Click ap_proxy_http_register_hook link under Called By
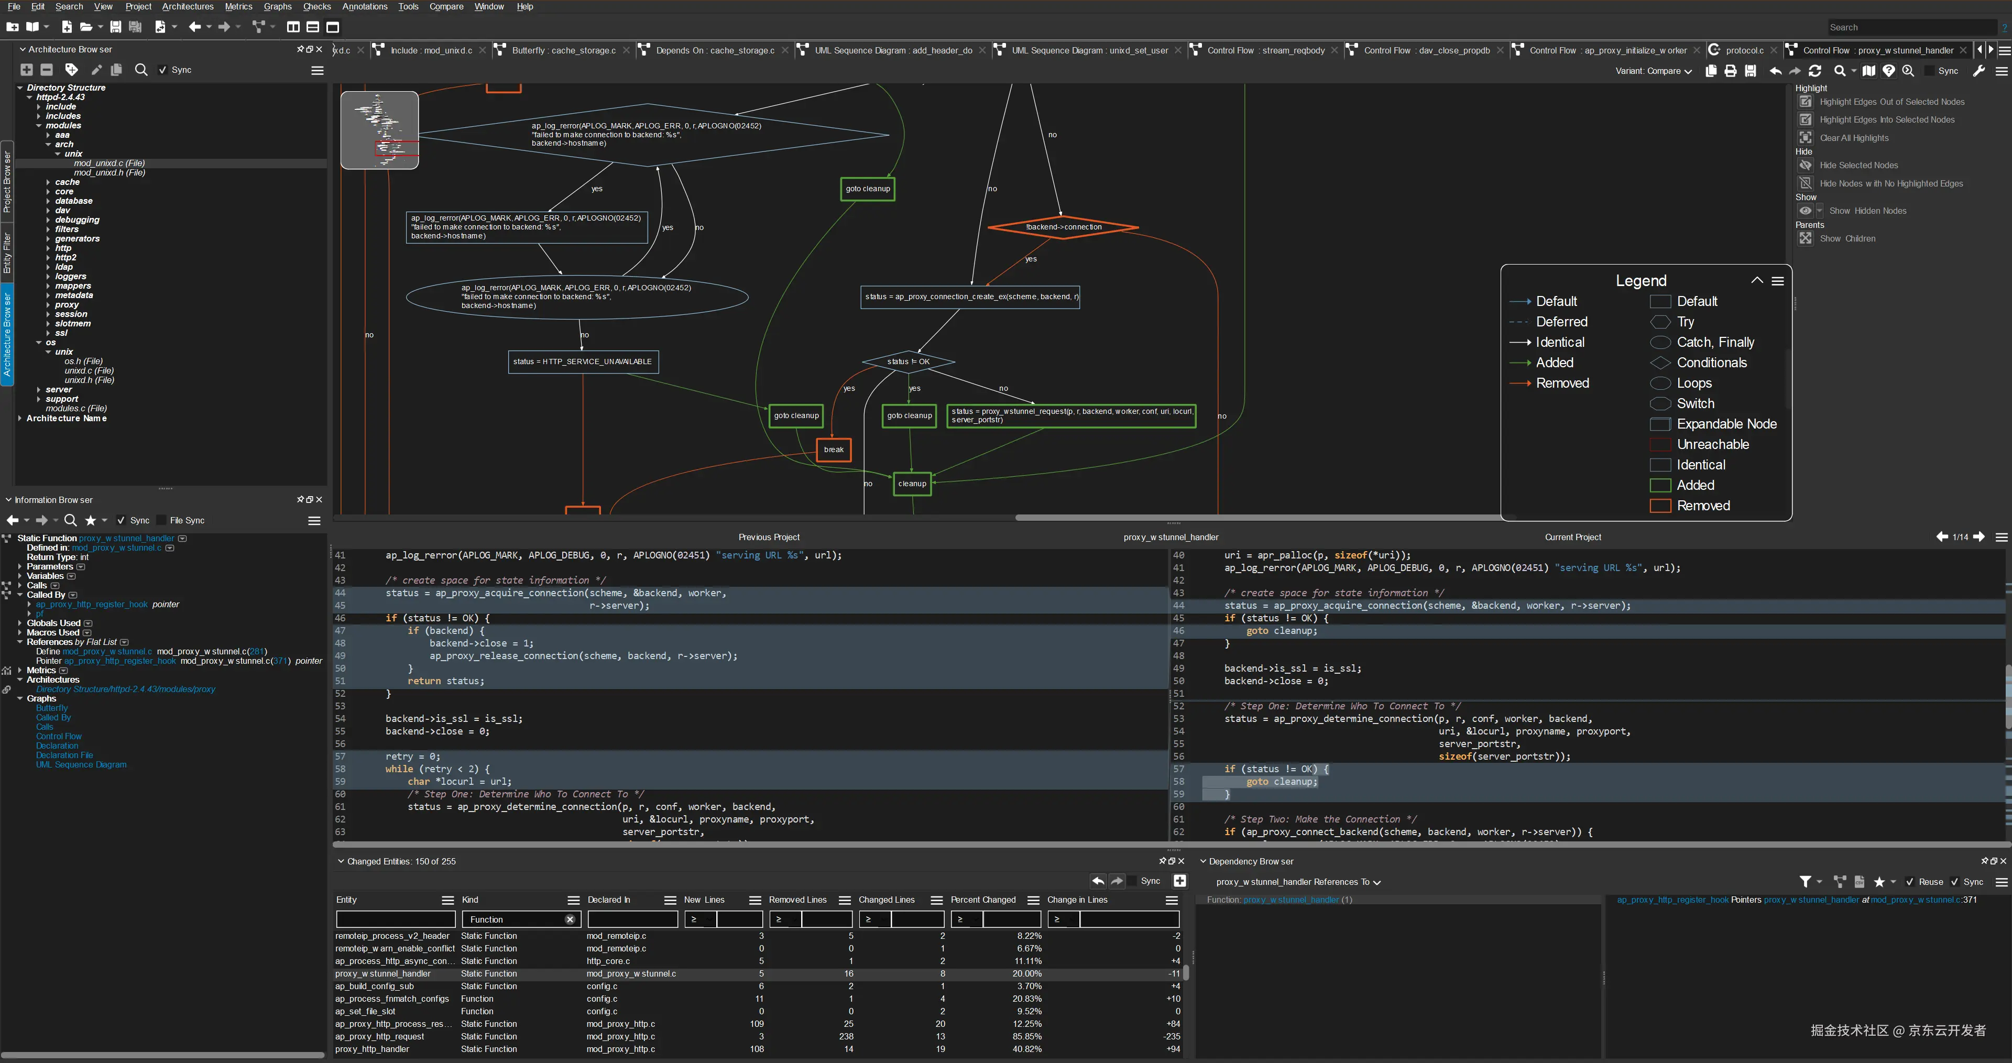2012x1063 pixels. [91, 605]
